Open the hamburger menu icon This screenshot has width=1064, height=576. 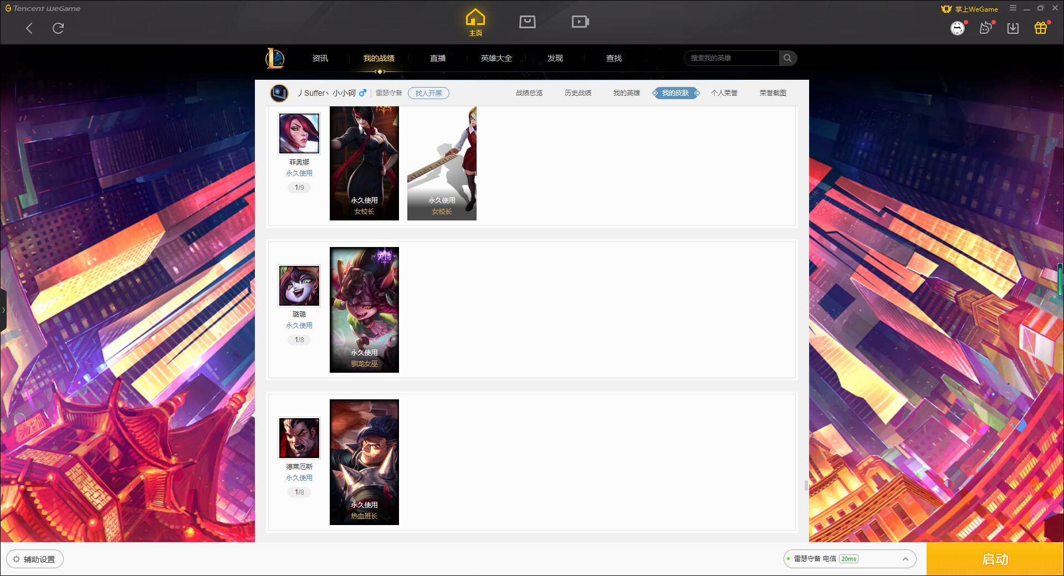pyautogui.click(x=1012, y=8)
